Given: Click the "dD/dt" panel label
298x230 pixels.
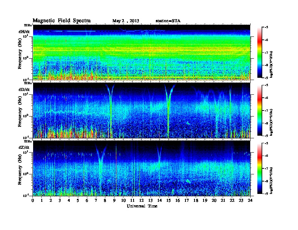Looking at the screenshot, I should click(24, 89).
